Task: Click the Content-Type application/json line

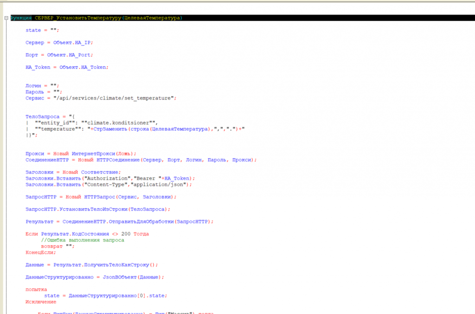Action: (x=109, y=185)
